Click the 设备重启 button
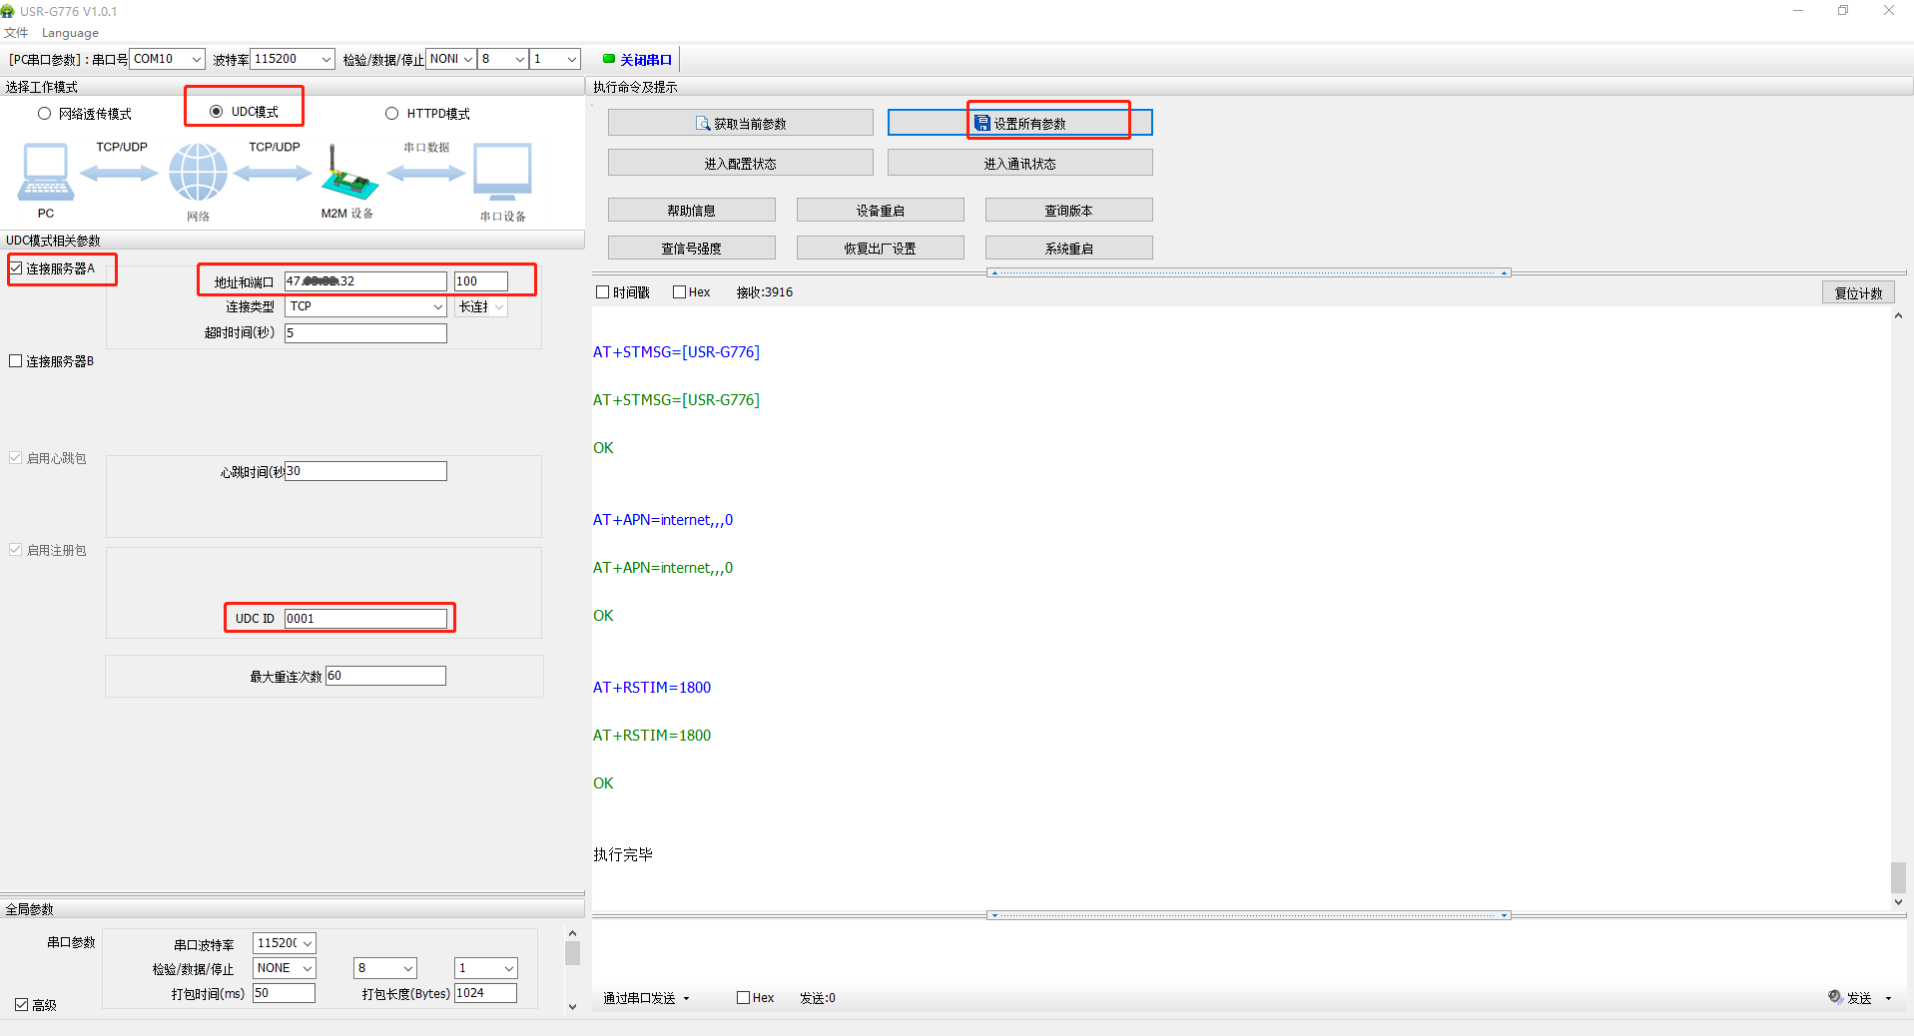The height and width of the screenshot is (1036, 1914). (x=880, y=211)
